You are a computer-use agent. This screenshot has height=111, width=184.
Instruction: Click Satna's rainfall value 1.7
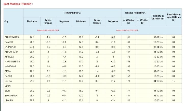(x=174, y=81)
